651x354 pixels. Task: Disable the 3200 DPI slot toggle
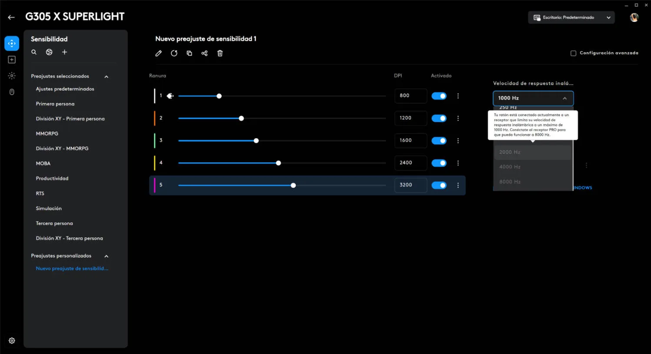pyautogui.click(x=439, y=185)
